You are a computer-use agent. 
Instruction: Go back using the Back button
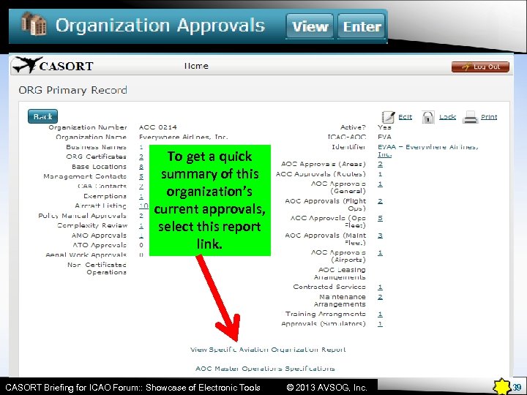(42, 116)
